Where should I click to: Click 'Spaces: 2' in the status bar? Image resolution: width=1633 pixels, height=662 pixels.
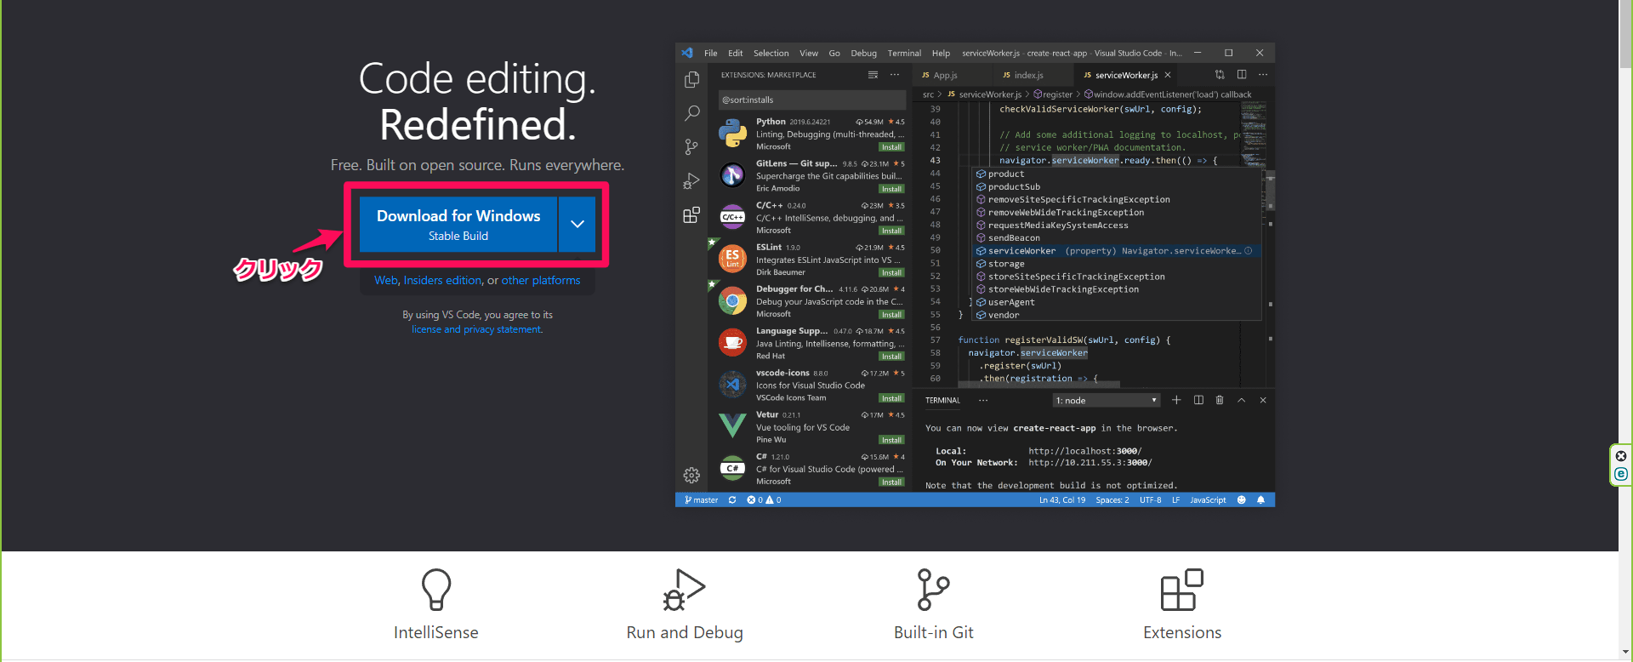(x=1112, y=500)
